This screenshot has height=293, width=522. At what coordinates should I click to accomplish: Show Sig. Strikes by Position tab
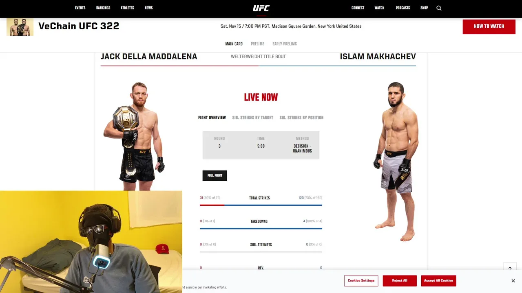click(x=301, y=118)
